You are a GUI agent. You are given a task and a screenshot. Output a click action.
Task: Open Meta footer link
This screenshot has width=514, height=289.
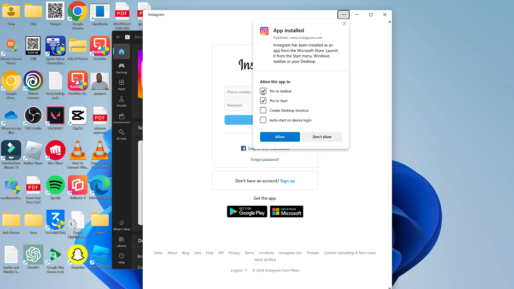(x=159, y=252)
